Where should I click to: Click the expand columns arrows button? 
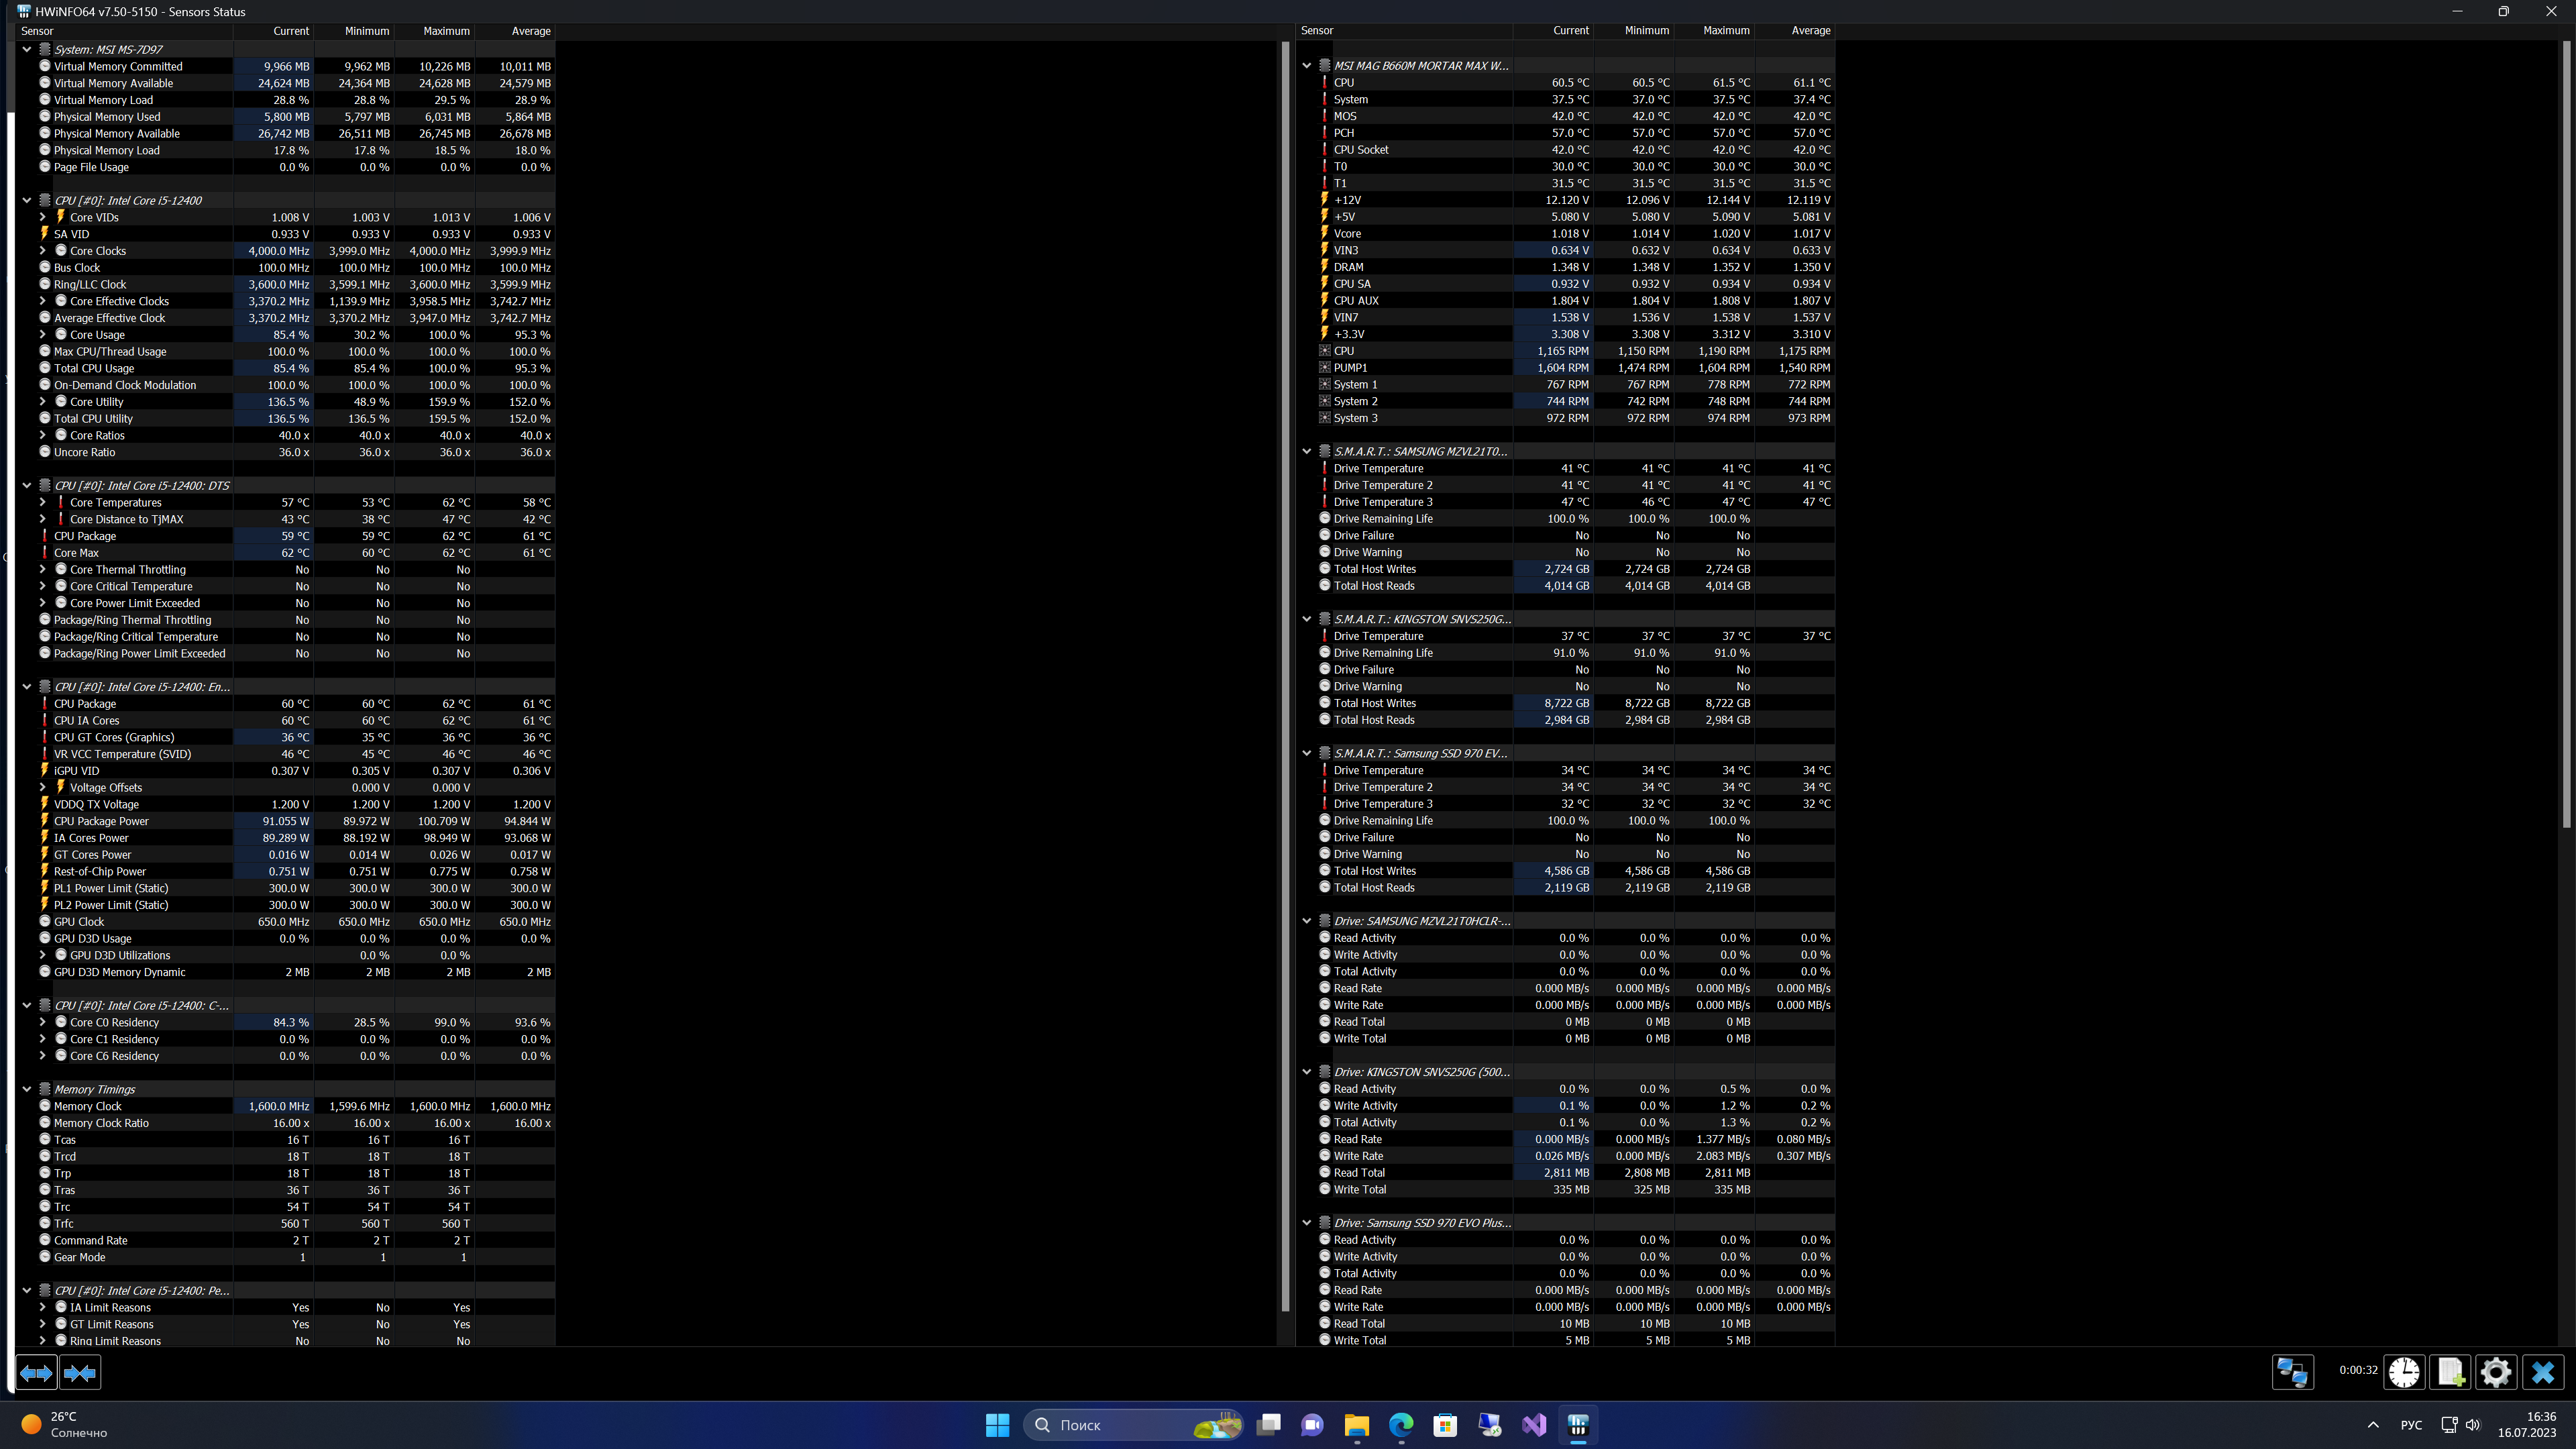click(36, 1373)
